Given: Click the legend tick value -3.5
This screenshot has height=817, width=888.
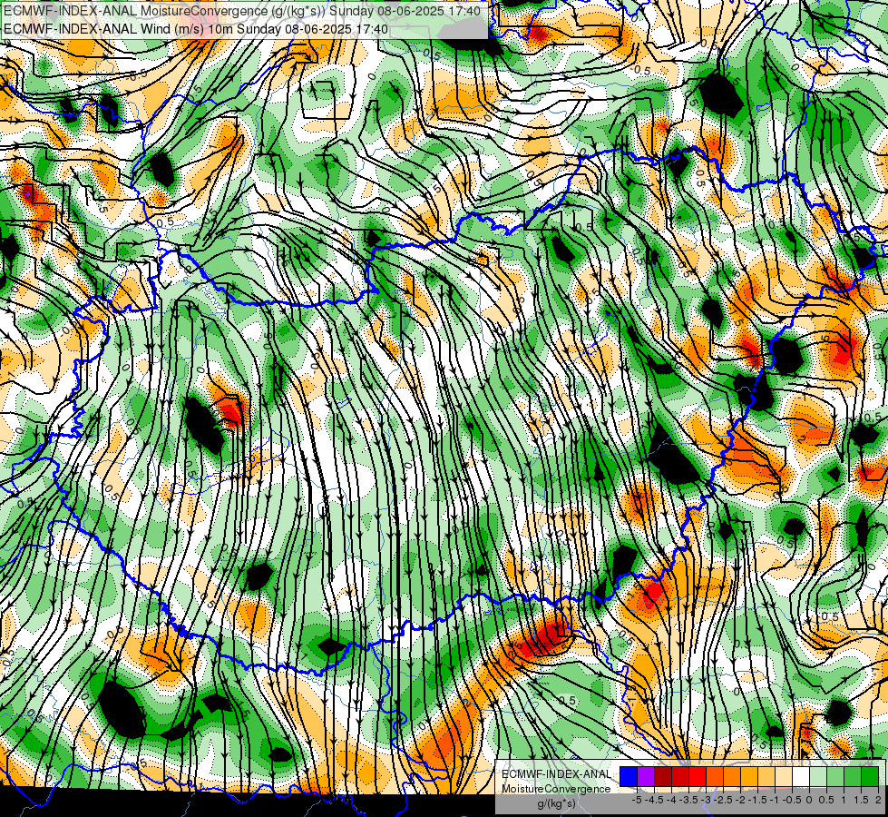Looking at the screenshot, I should [688, 800].
